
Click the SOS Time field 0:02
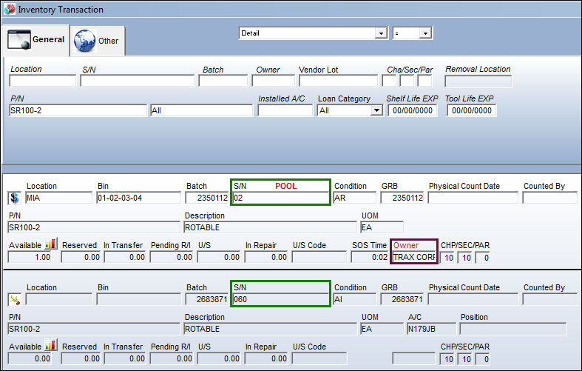(x=369, y=257)
